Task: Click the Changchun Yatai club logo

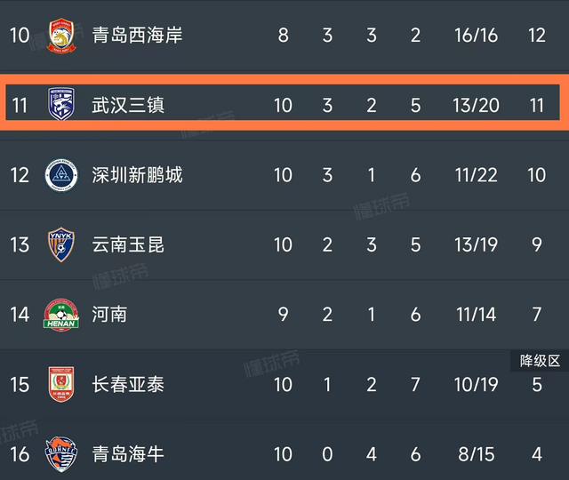Action: tap(62, 384)
